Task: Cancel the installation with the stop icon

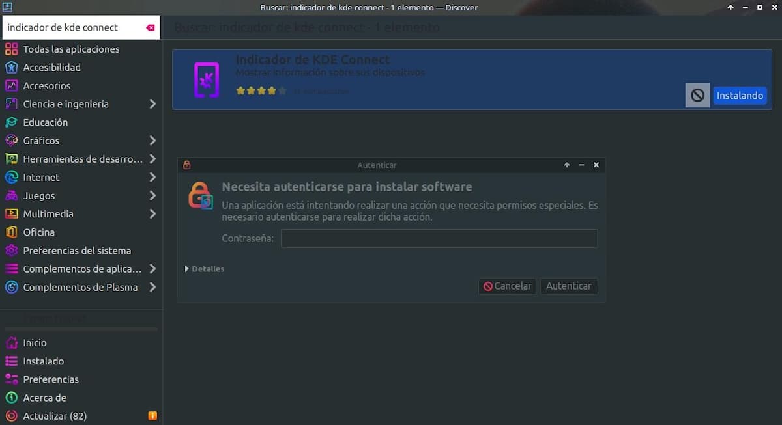Action: [x=697, y=96]
